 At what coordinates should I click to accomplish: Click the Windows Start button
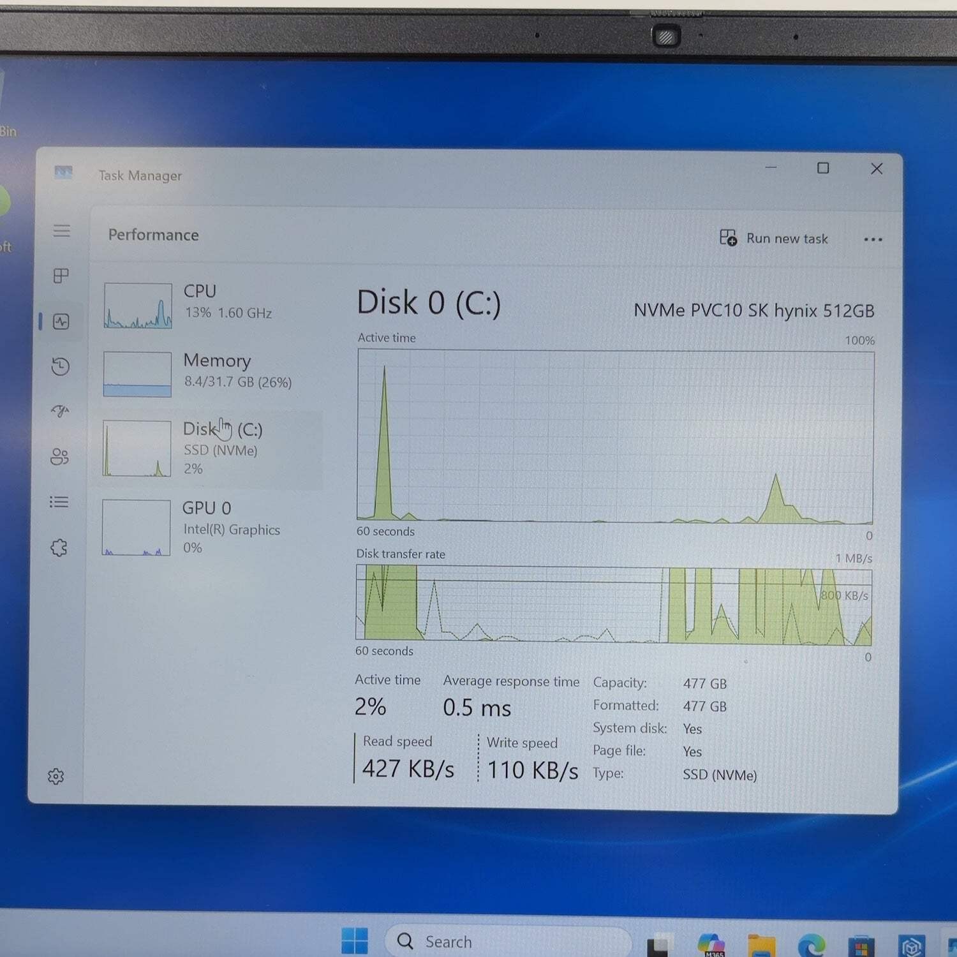pyautogui.click(x=355, y=940)
